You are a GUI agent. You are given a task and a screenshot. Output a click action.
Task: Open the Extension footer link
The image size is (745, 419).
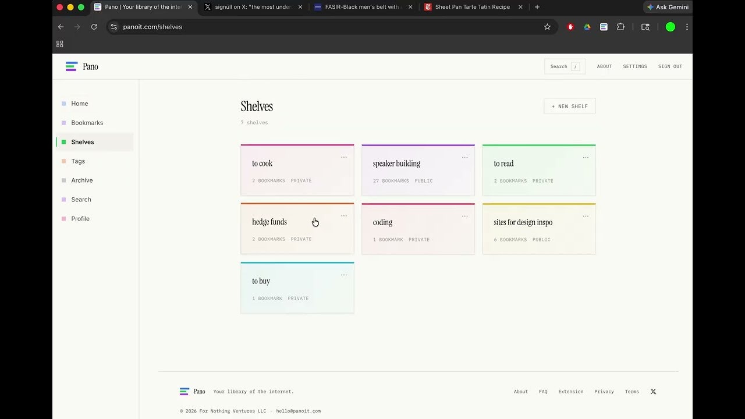[570, 392]
